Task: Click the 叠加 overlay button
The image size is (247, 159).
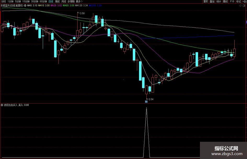Action: [x=212, y=1]
